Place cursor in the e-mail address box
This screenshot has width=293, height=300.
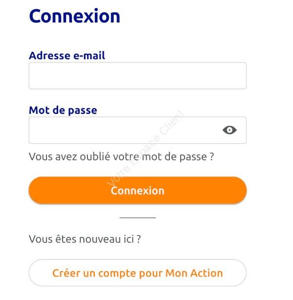[138, 76]
